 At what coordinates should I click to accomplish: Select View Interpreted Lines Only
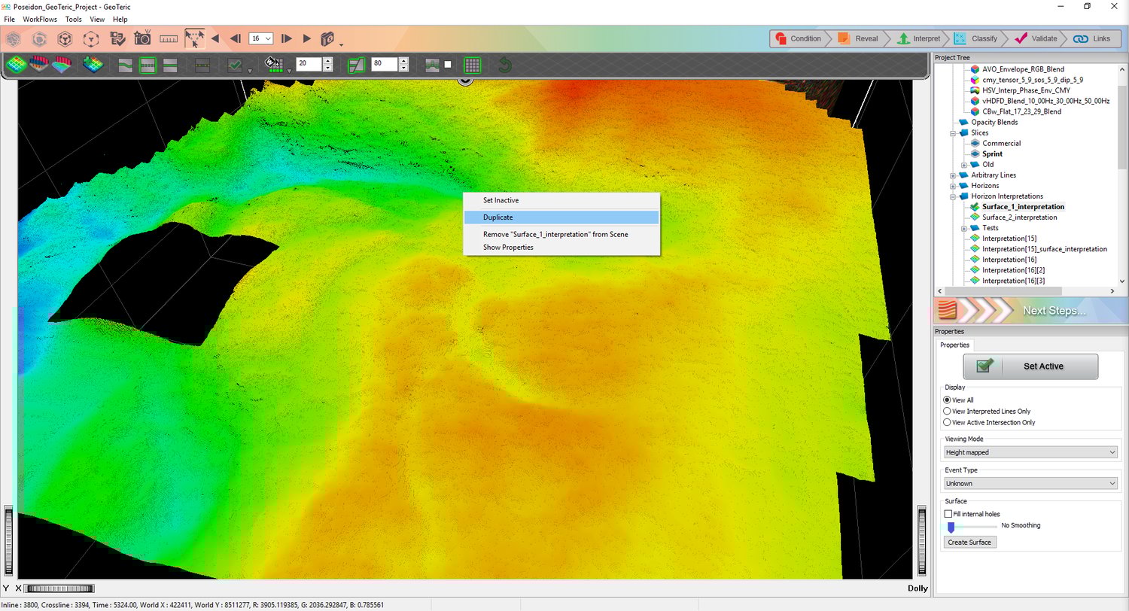(x=947, y=411)
